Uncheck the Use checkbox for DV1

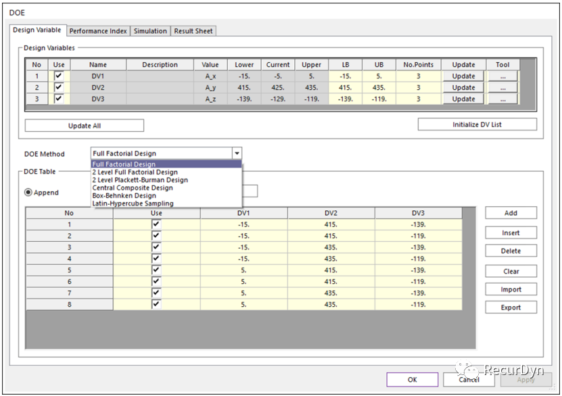click(58, 76)
